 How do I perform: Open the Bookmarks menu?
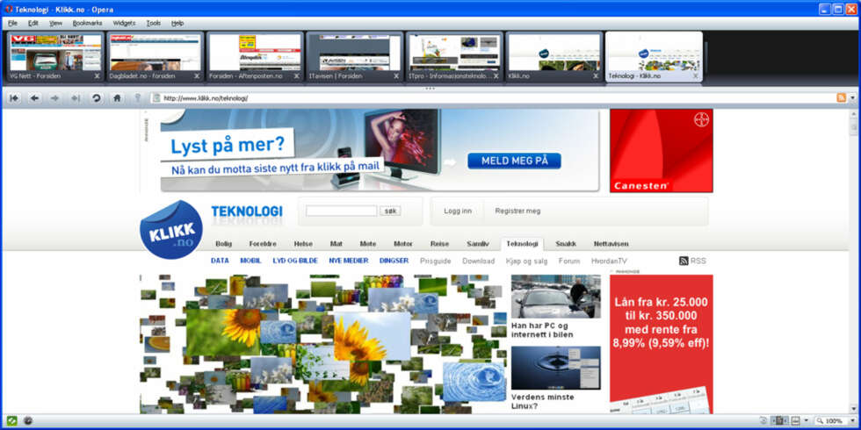(87, 23)
